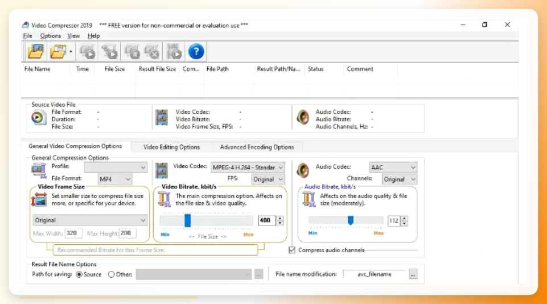The height and width of the screenshot is (304, 547).
Task: Click the cancel compression icon with X
Action: point(152,52)
